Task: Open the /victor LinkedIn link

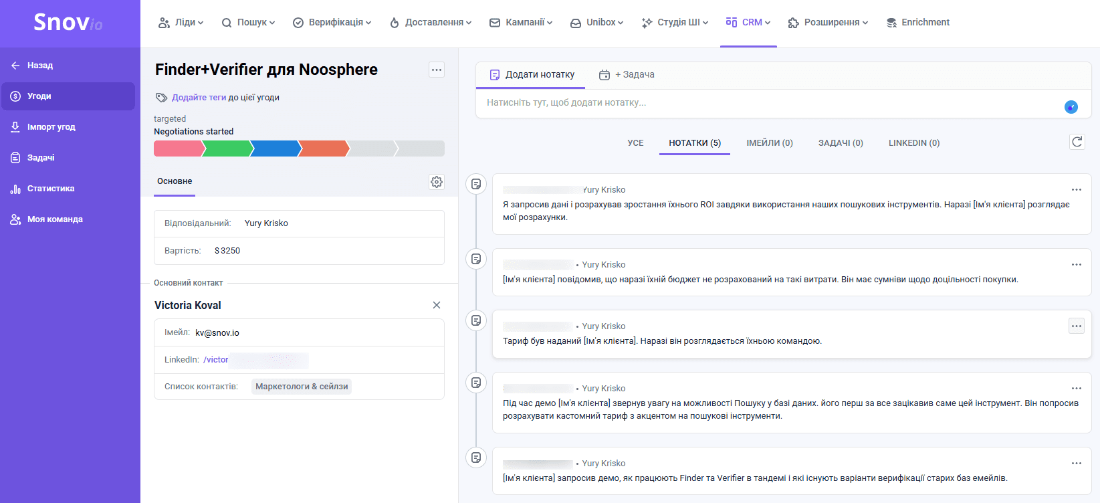Action: tap(216, 360)
